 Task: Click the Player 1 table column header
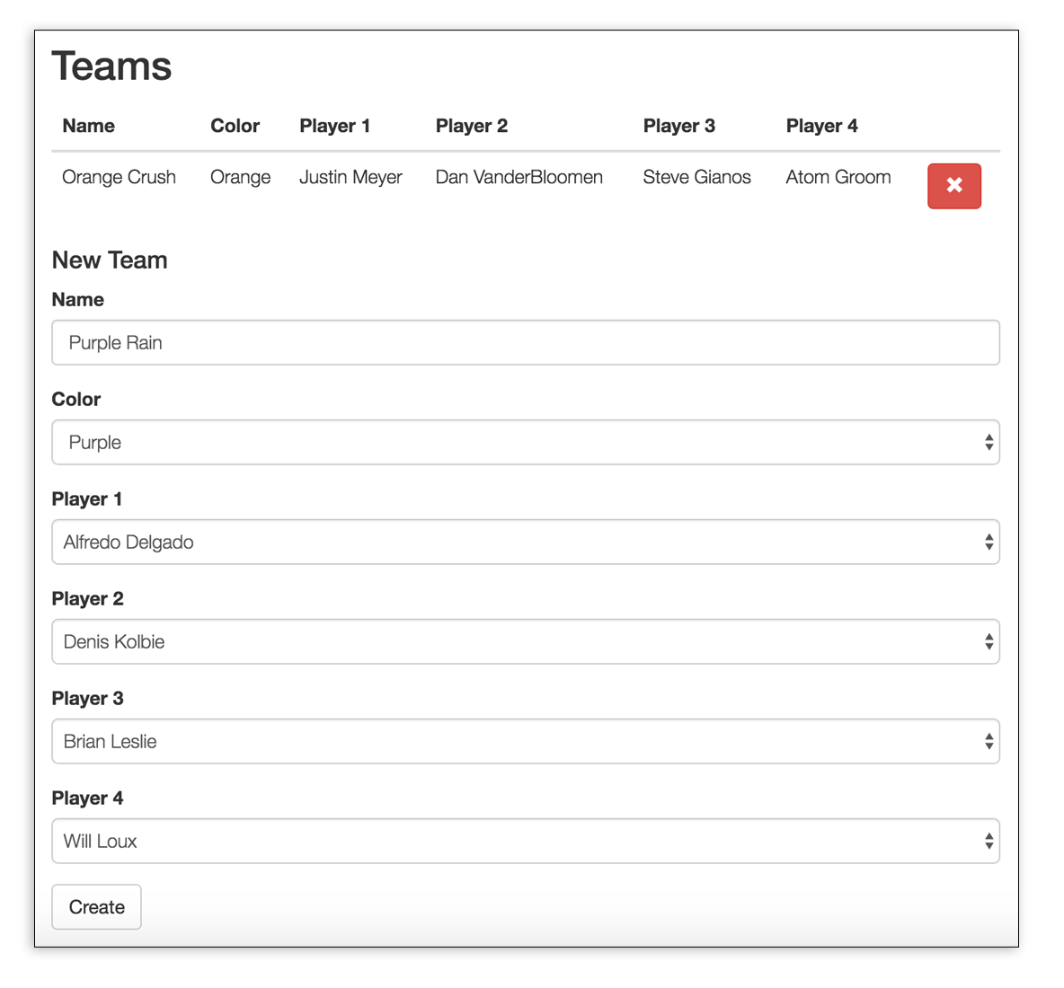pyautogui.click(x=334, y=127)
